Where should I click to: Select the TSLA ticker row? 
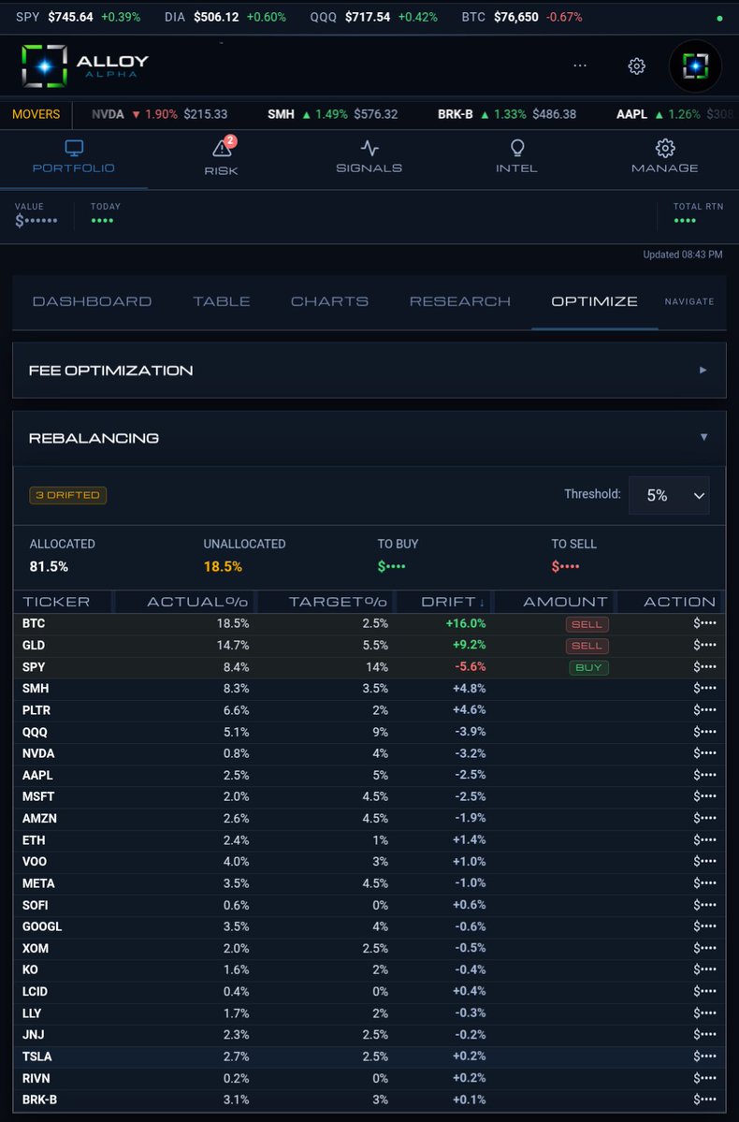369,1056
